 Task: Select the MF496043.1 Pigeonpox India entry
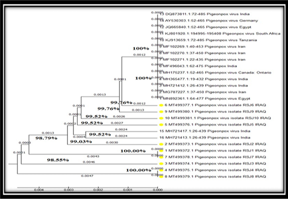pyautogui.click(x=198, y=66)
